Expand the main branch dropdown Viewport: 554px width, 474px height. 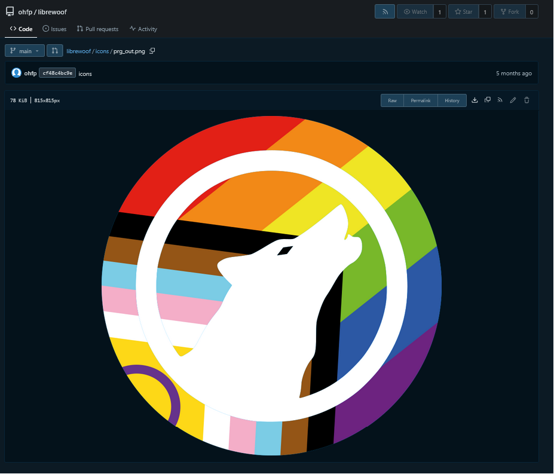tap(25, 51)
